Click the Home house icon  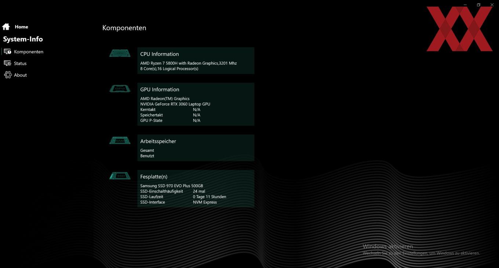[6, 27]
